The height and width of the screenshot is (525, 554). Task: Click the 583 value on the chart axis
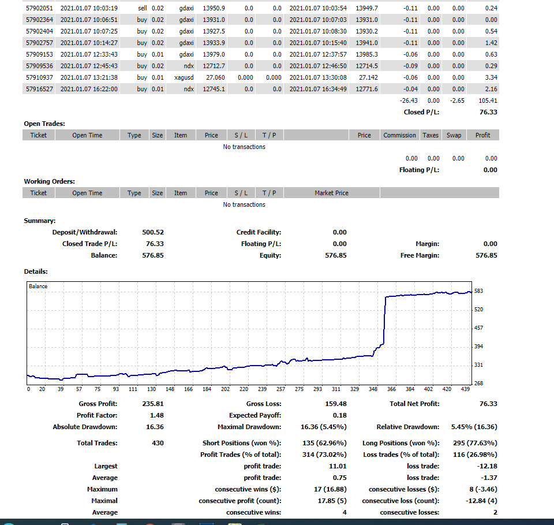[478, 291]
